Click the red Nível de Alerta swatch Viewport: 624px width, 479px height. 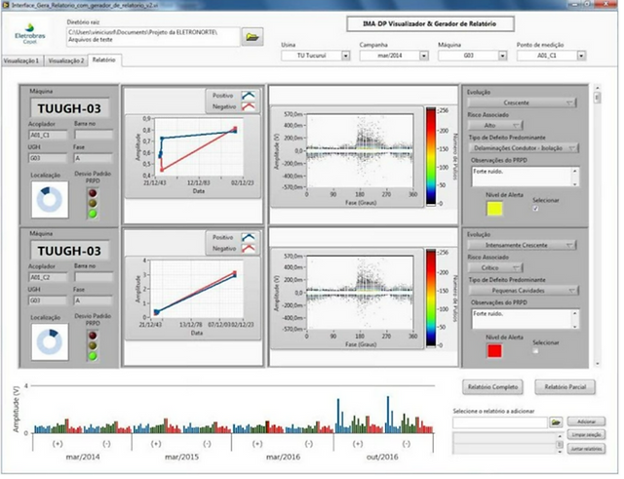point(494,351)
